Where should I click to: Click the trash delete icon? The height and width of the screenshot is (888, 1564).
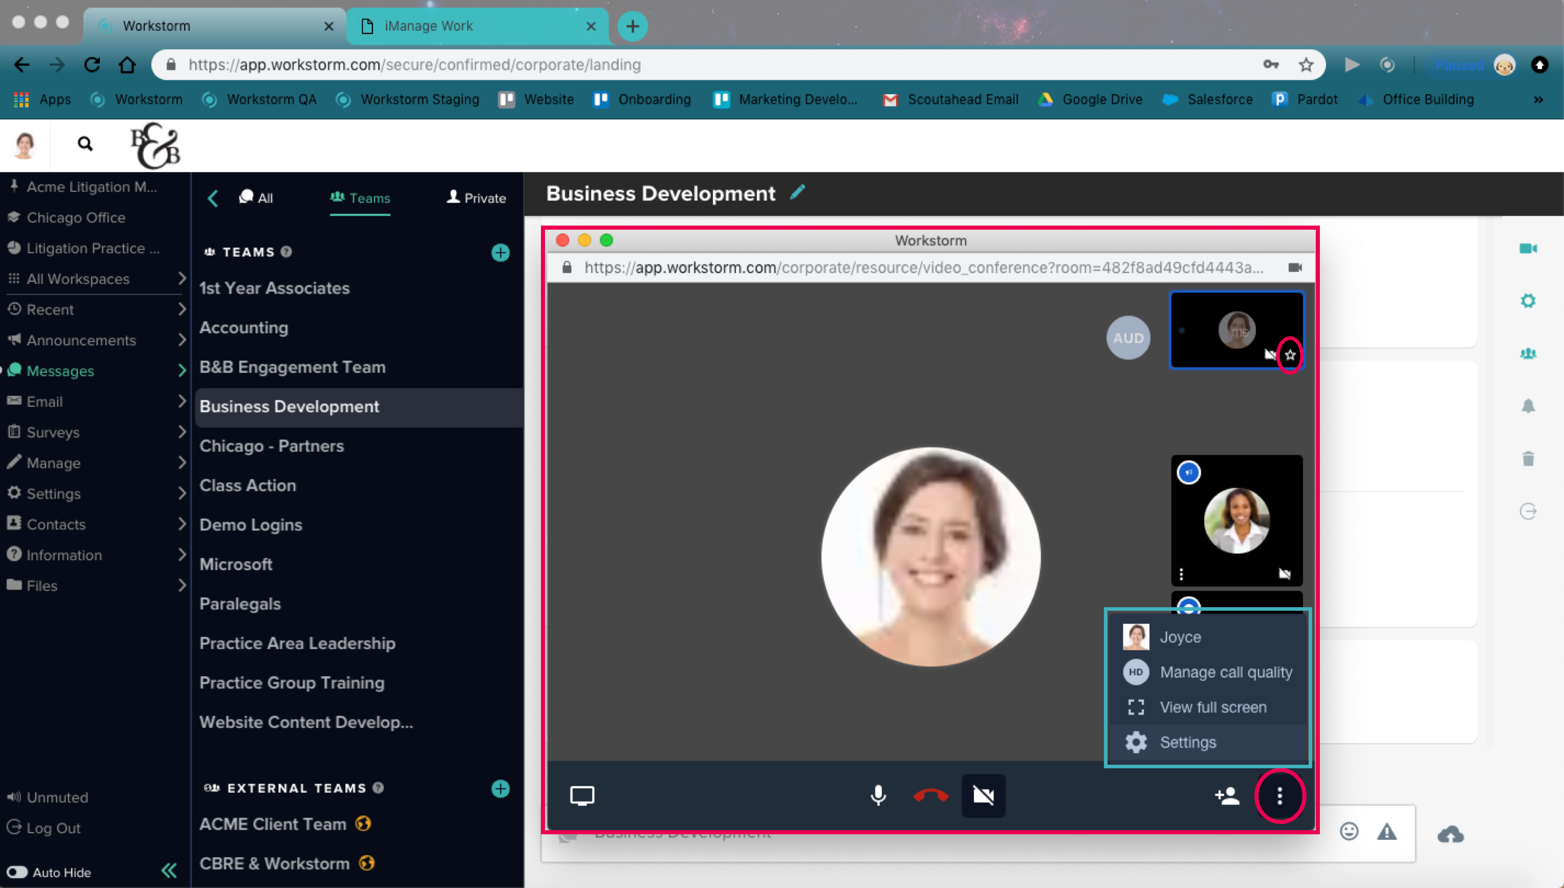[x=1527, y=458]
